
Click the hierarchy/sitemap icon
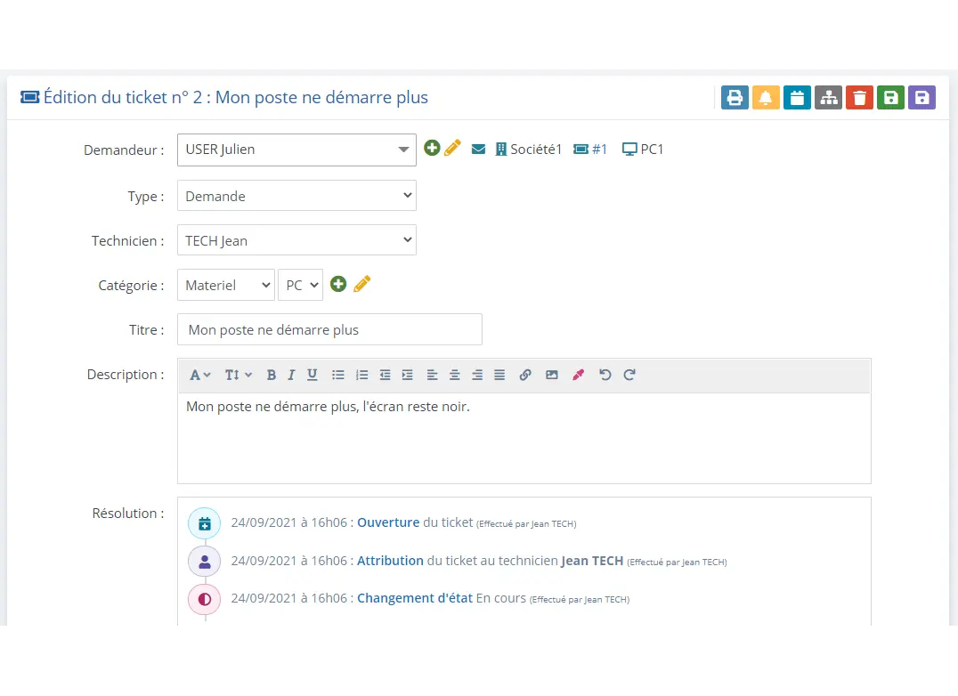coord(828,97)
